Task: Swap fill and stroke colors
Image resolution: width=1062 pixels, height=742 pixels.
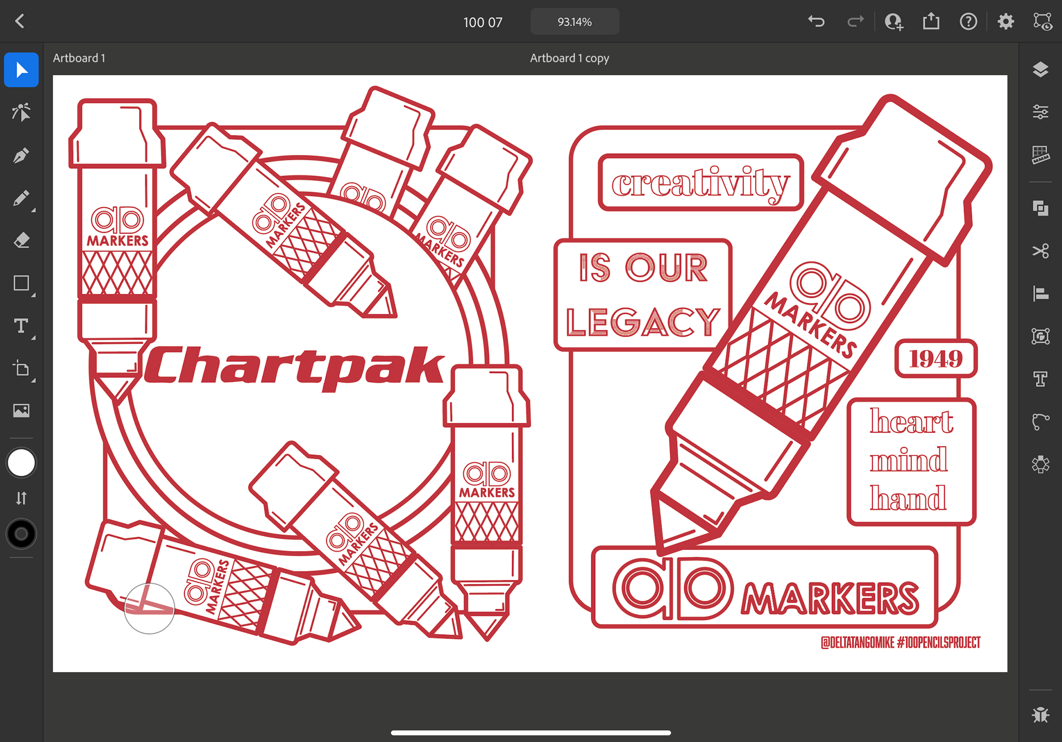Action: (x=21, y=499)
